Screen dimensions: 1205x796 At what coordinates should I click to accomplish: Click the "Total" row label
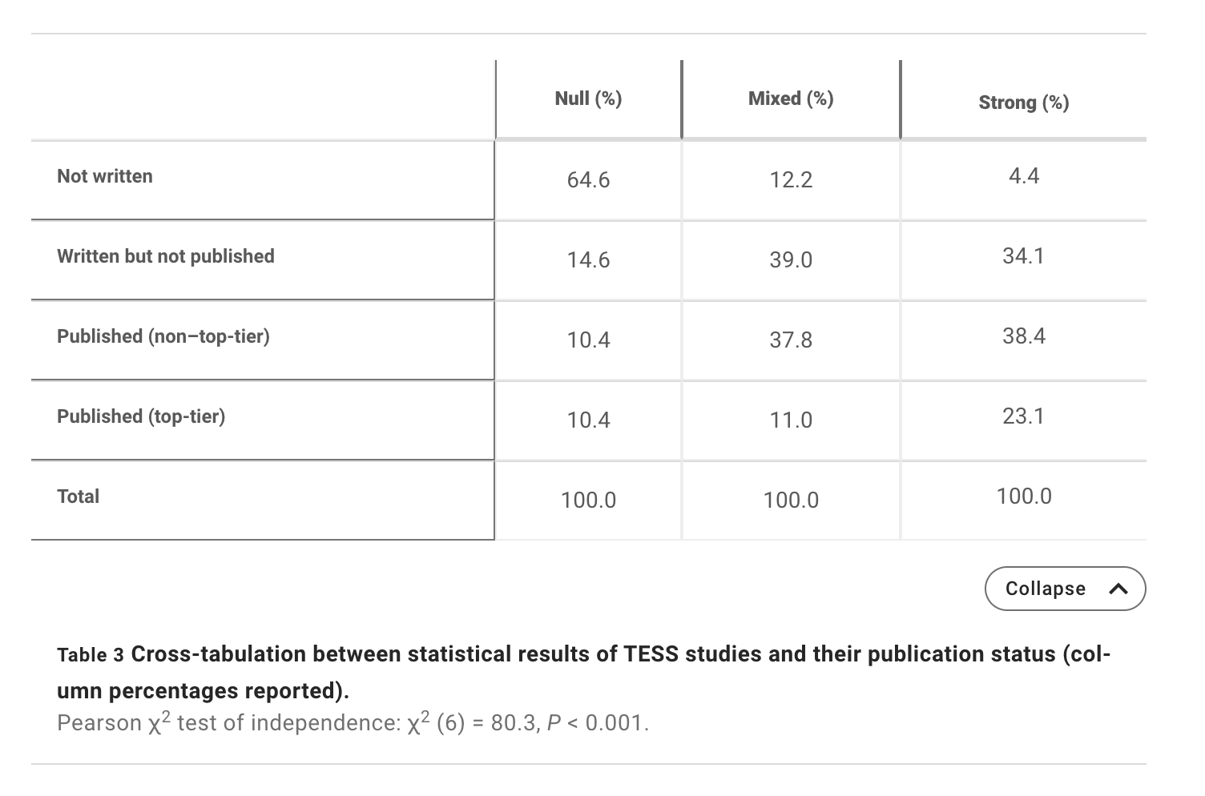click(79, 496)
